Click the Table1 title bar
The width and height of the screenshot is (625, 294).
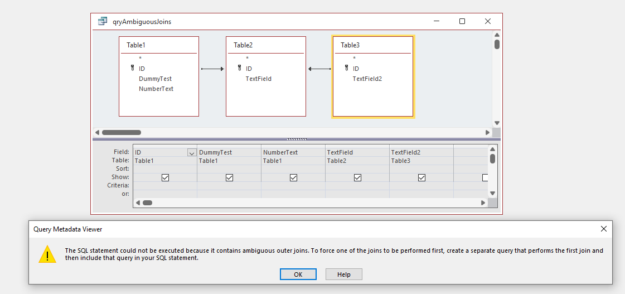tap(159, 45)
